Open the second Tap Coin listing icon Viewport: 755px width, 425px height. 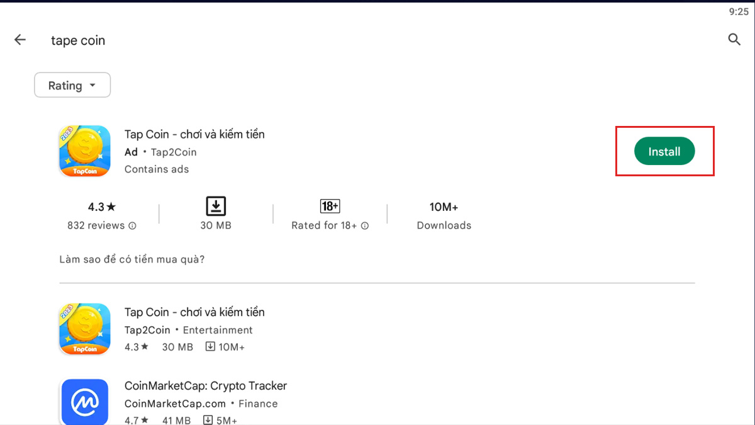84,329
